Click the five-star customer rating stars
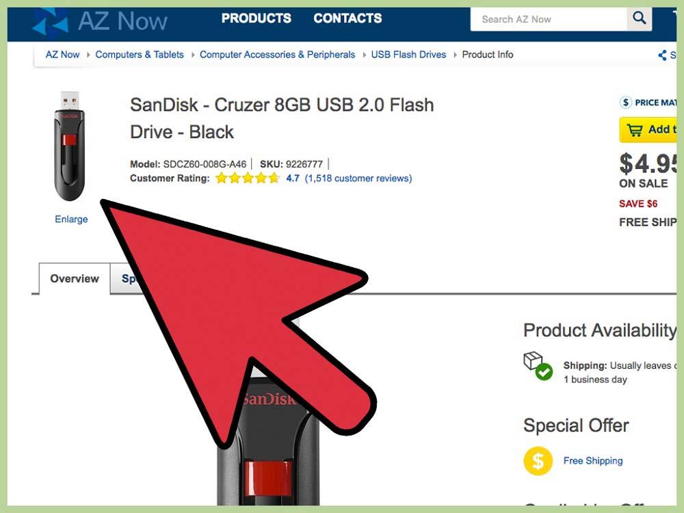684x513 pixels. pyautogui.click(x=248, y=178)
